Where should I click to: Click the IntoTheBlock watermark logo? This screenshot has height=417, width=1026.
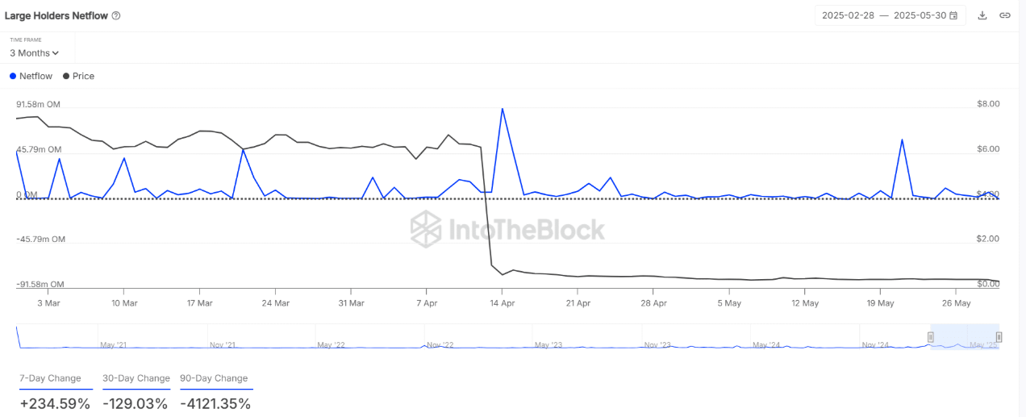tap(507, 229)
